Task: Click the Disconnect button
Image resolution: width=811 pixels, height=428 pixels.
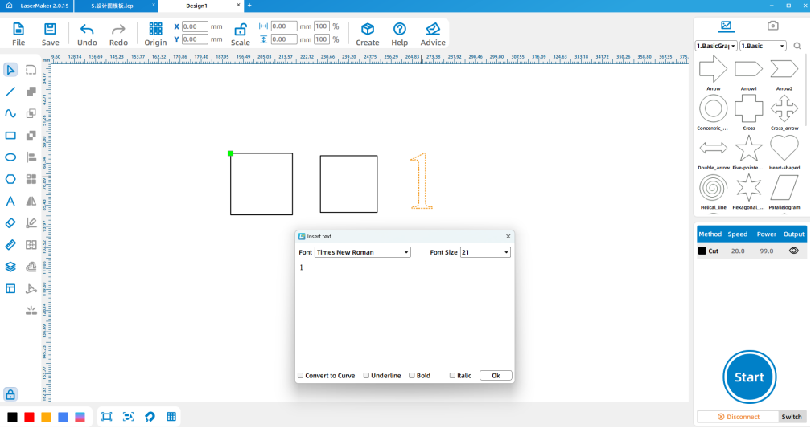Action: click(738, 417)
